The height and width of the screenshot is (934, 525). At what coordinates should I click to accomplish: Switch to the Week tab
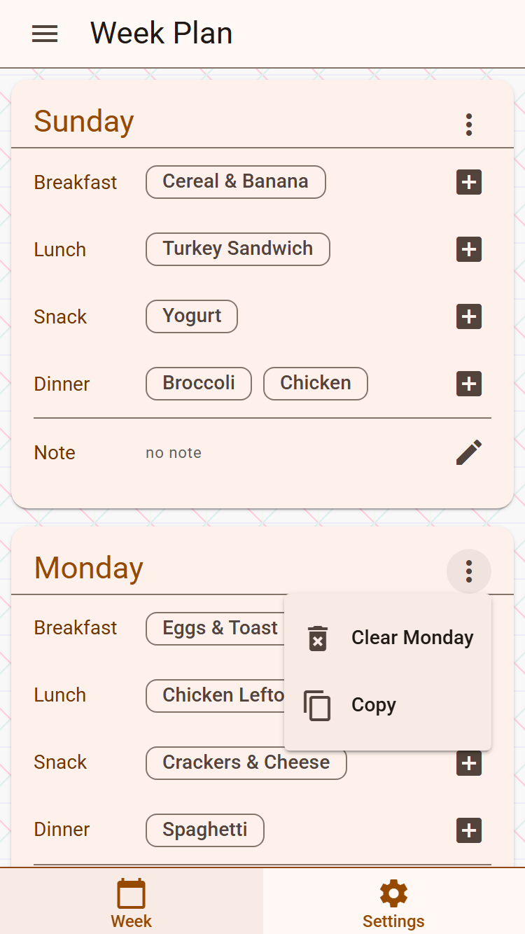click(x=131, y=902)
